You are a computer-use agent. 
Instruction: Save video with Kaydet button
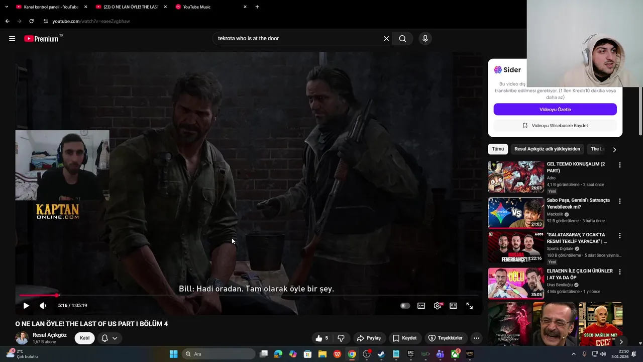(x=405, y=338)
